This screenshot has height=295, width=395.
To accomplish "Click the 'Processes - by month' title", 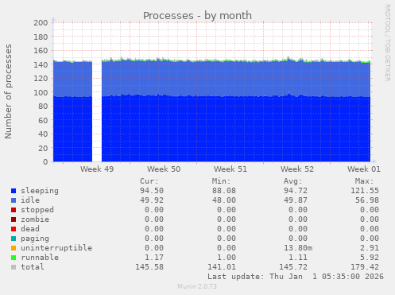I will pos(197,16).
